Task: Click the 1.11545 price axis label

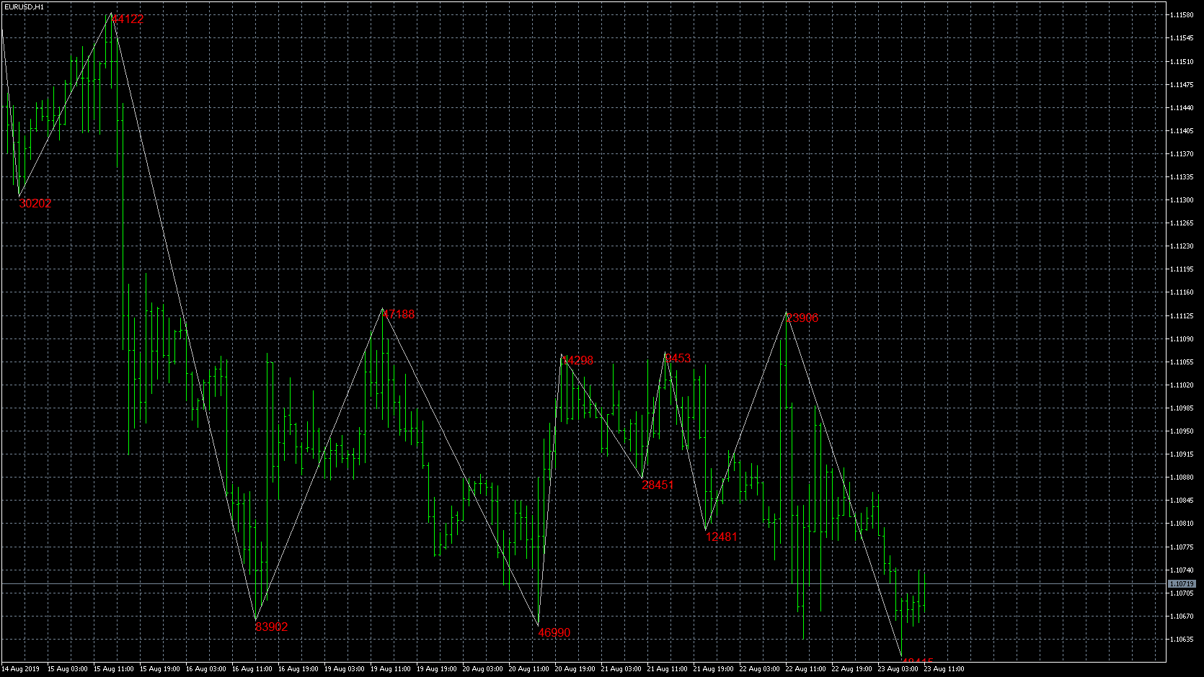Action: [1182, 39]
